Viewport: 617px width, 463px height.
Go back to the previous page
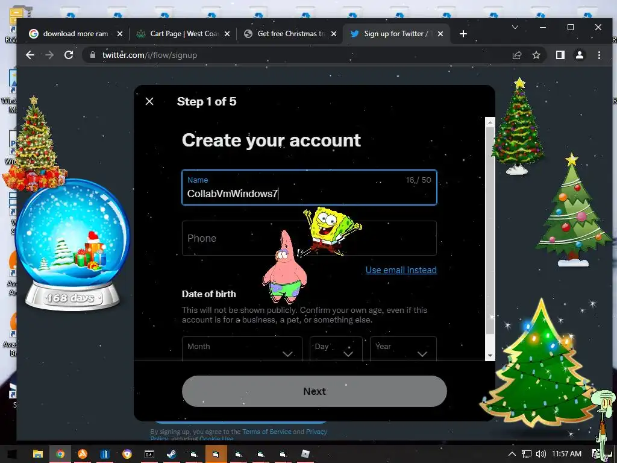[30, 55]
